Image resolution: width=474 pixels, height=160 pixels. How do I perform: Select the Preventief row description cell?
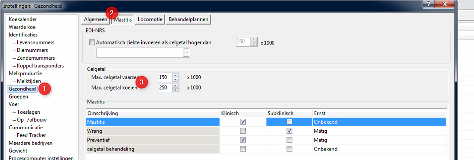[153, 140]
